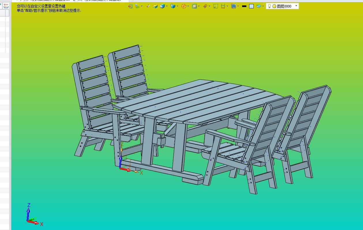
Task: Toggle the layer light bulb visibility
Action: pyautogui.click(x=269, y=6)
